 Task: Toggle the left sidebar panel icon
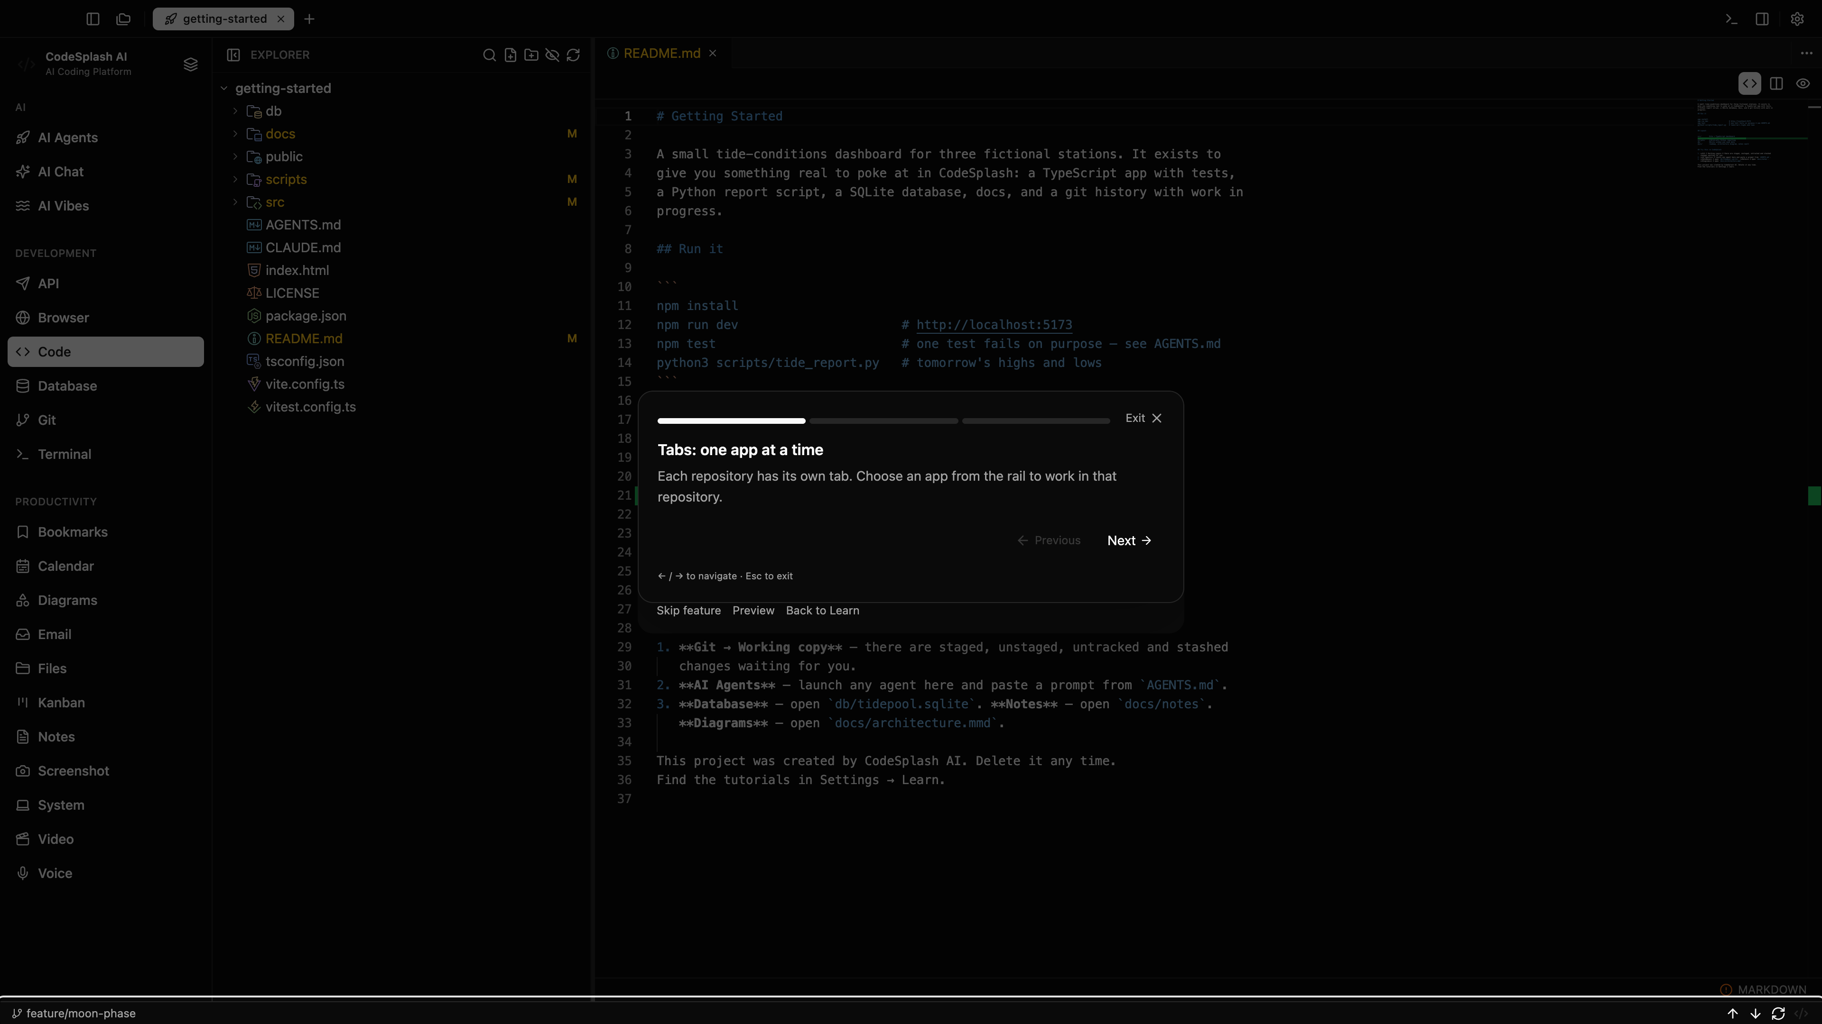point(93,19)
